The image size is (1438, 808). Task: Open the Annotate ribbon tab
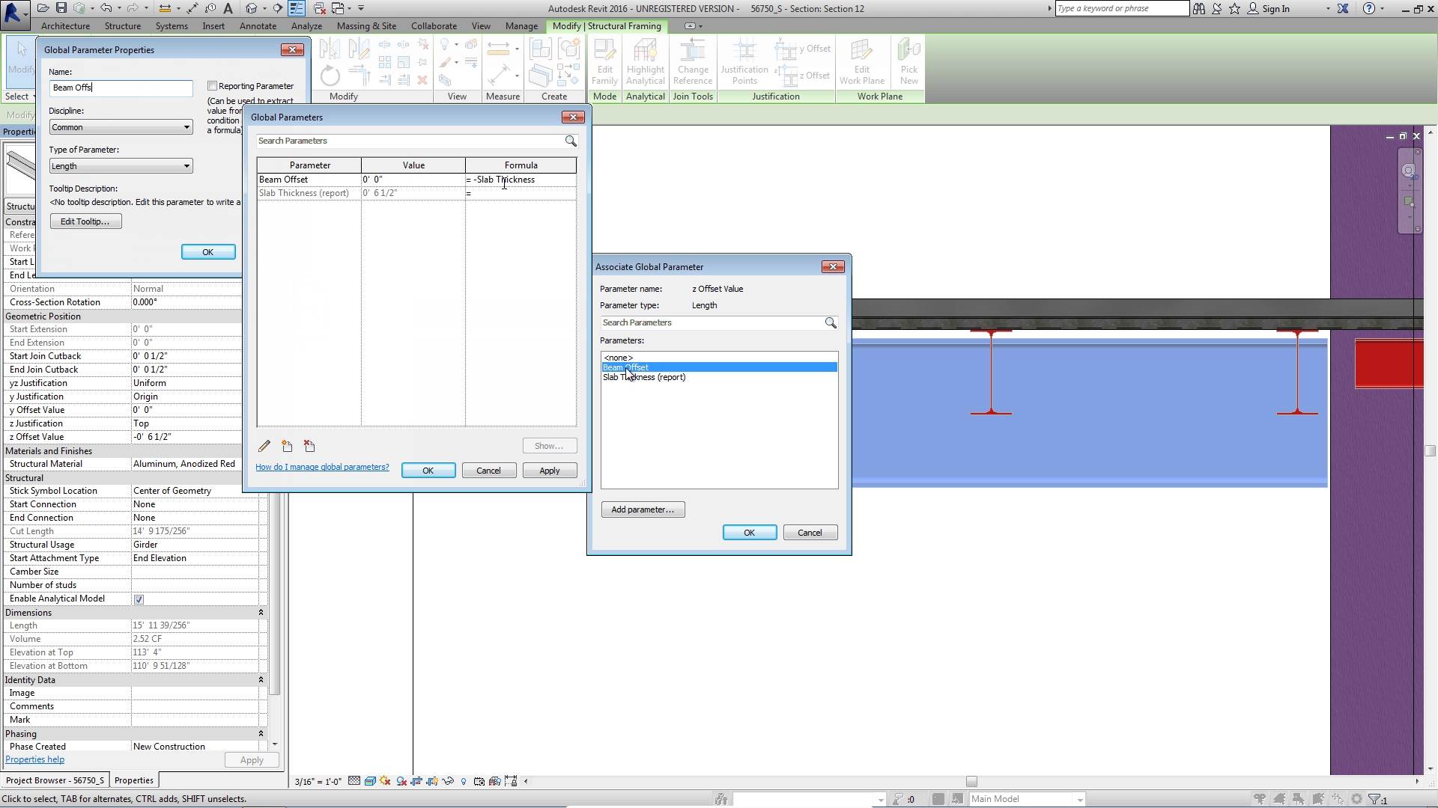point(258,26)
